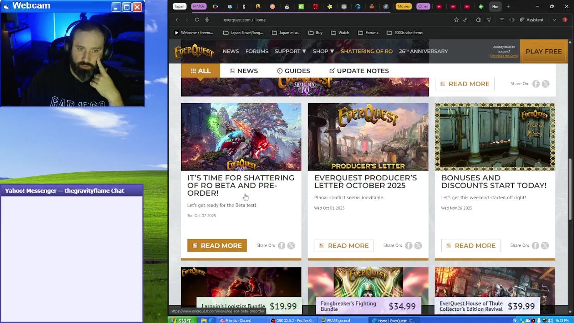
Task: Open FORUMS in the site navigation
Action: [257, 51]
